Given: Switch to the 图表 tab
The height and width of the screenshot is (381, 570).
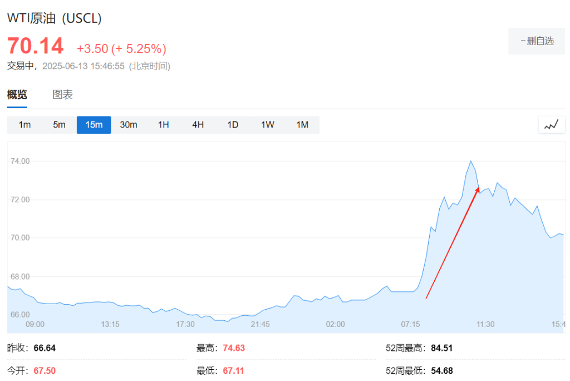Looking at the screenshot, I should tap(63, 94).
